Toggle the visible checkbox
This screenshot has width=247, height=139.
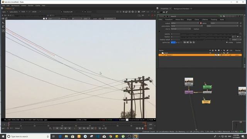[227, 42]
